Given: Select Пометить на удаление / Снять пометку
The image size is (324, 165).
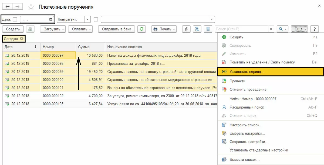Looking at the screenshot, I should (271, 62).
